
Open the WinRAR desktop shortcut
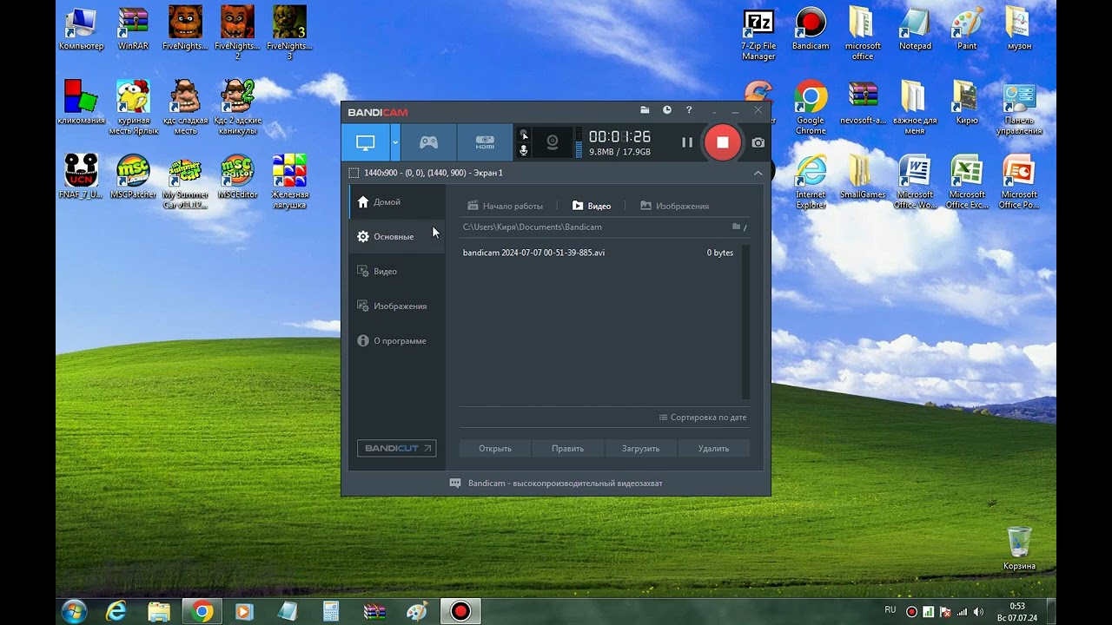[x=133, y=29]
